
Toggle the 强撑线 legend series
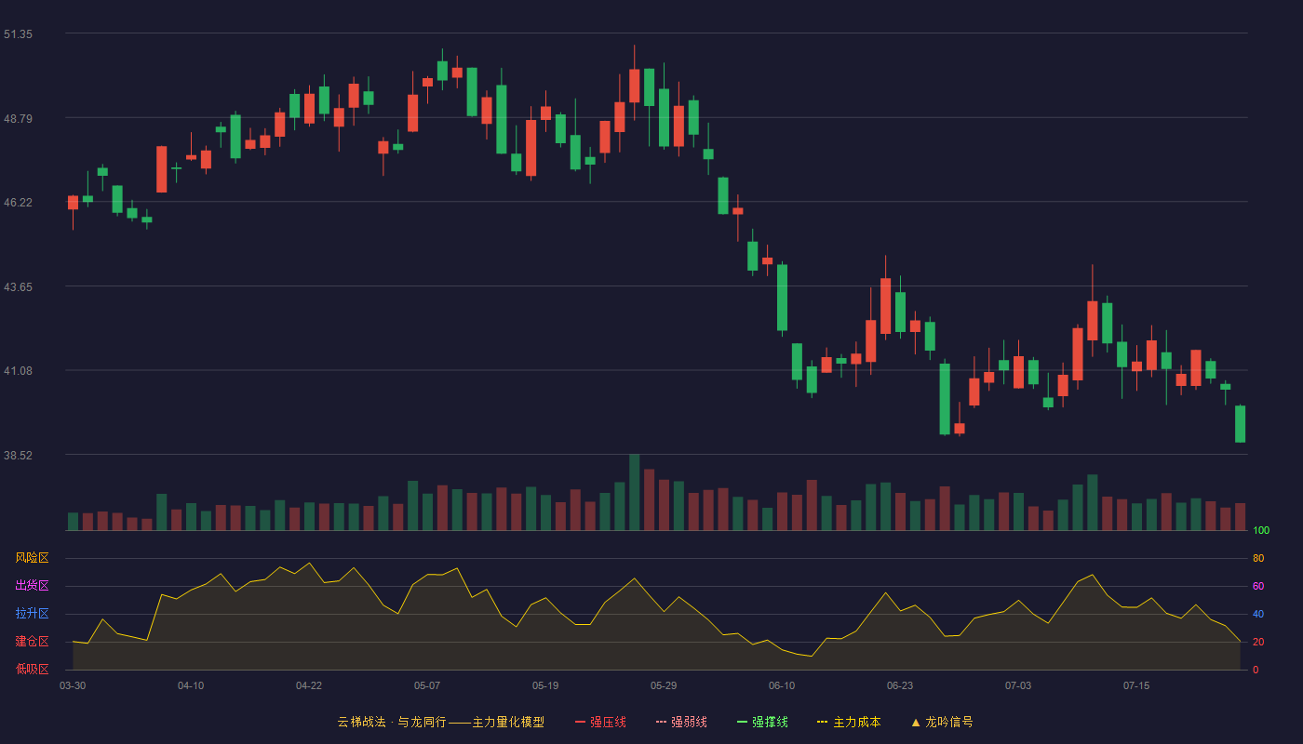point(762,722)
